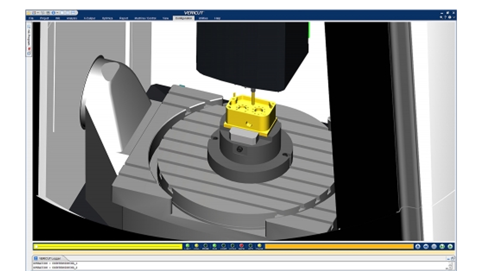Toggle the LIMIT status light
This screenshot has height=271, width=482.
click(187, 246)
